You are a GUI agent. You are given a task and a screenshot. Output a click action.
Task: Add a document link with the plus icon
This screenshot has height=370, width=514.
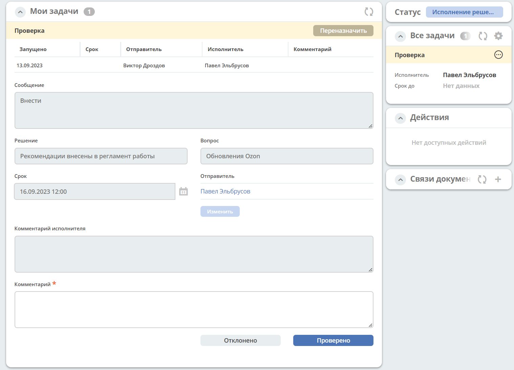[498, 179]
